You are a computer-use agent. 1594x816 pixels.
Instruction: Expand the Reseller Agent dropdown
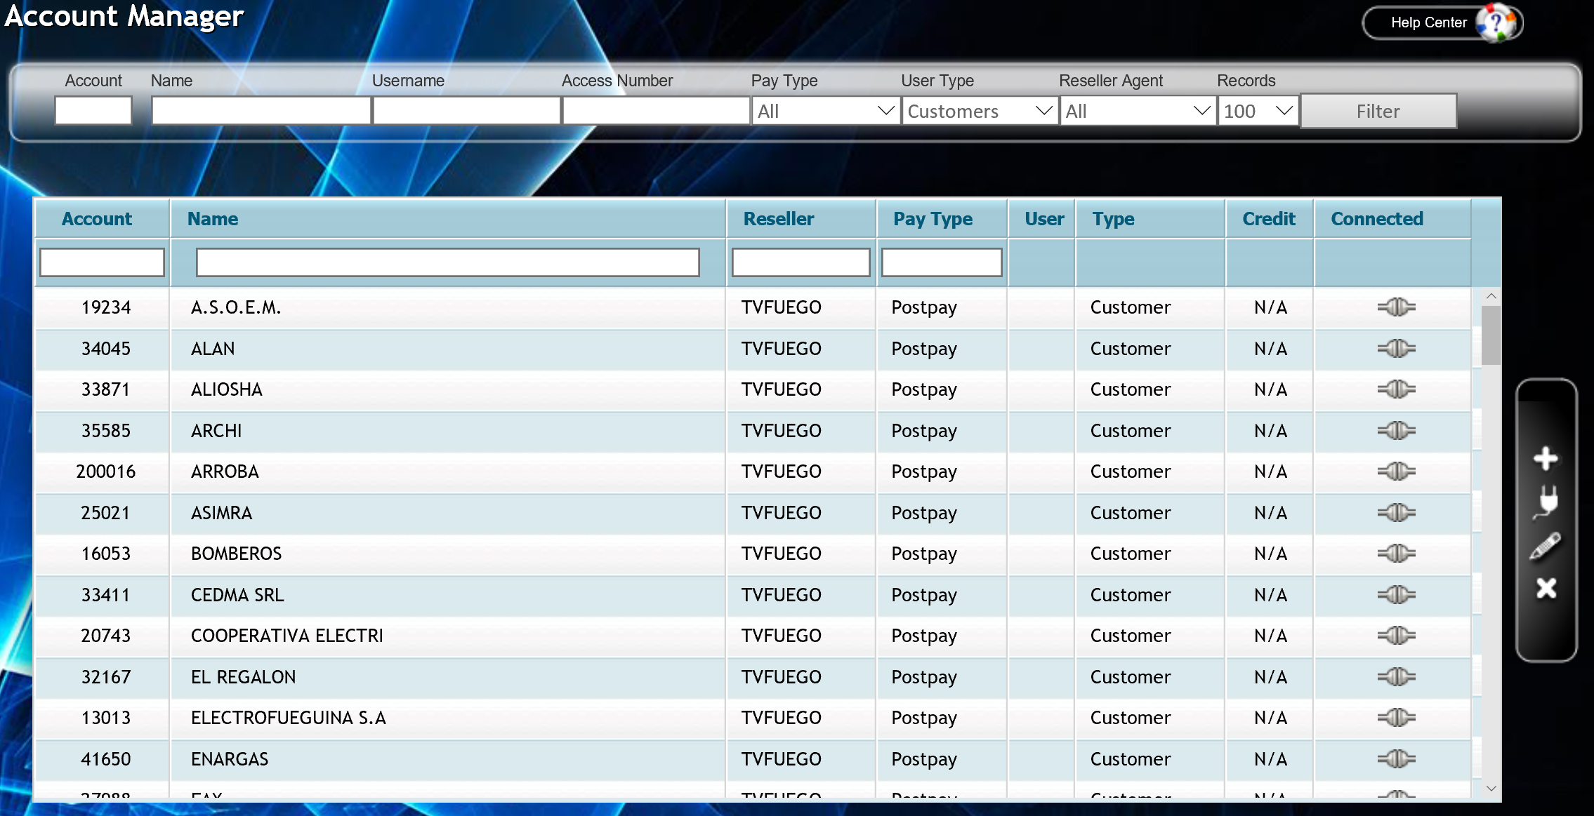pos(1138,111)
